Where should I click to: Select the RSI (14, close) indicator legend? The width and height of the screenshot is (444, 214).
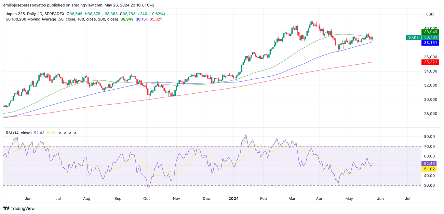19,133
